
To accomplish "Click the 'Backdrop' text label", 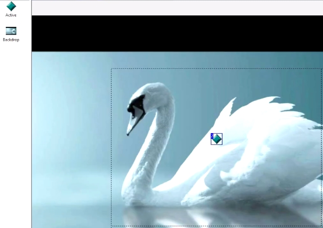I will pyautogui.click(x=11, y=39).
